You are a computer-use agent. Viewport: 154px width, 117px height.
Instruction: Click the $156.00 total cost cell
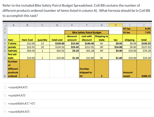[x=57, y=43]
